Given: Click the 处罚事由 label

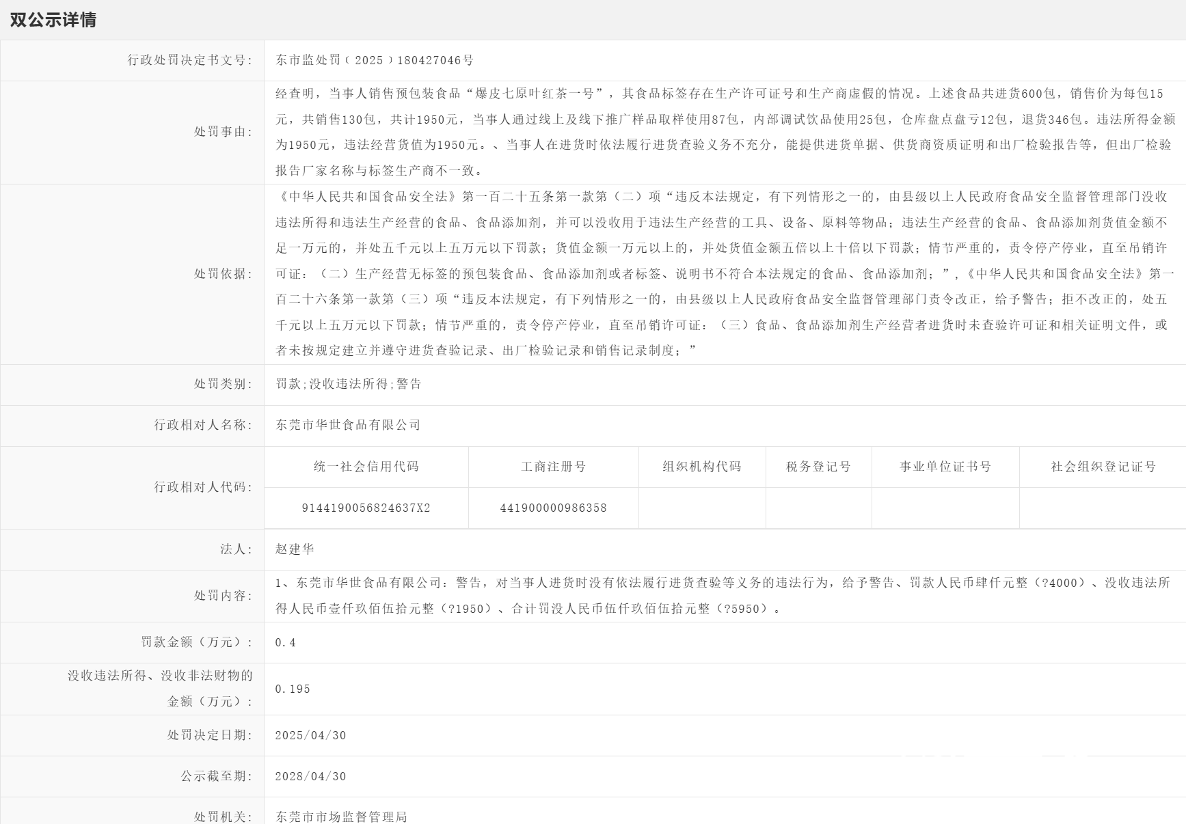Looking at the screenshot, I should [x=224, y=132].
